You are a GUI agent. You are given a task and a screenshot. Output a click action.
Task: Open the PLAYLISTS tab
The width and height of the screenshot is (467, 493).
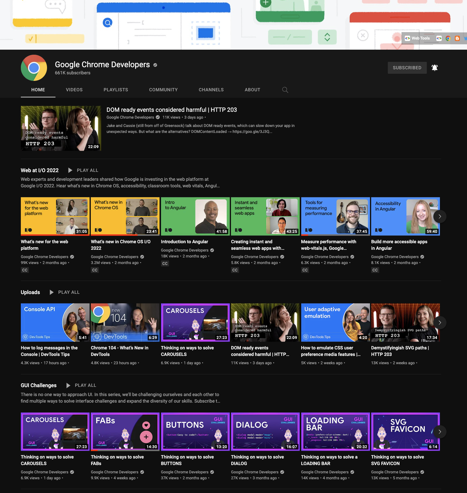click(116, 90)
